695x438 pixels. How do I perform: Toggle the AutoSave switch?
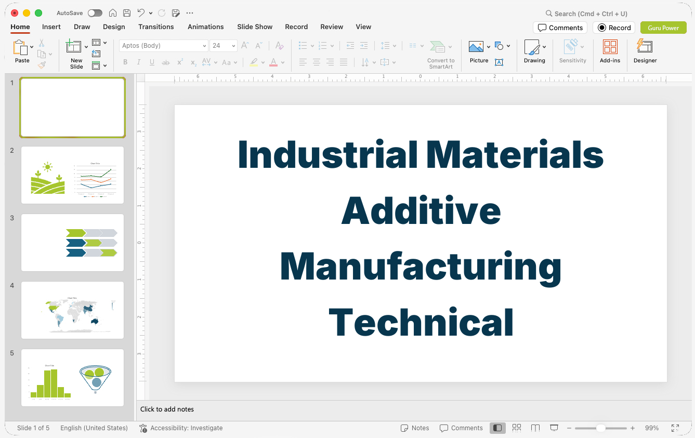click(95, 13)
